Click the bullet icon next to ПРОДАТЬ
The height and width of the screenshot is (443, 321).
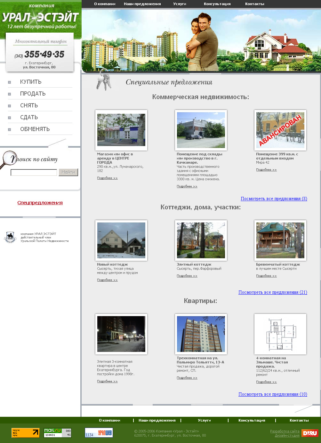pos(10,94)
